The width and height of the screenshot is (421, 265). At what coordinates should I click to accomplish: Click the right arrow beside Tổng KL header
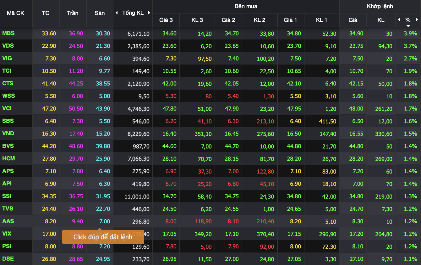click(x=149, y=13)
